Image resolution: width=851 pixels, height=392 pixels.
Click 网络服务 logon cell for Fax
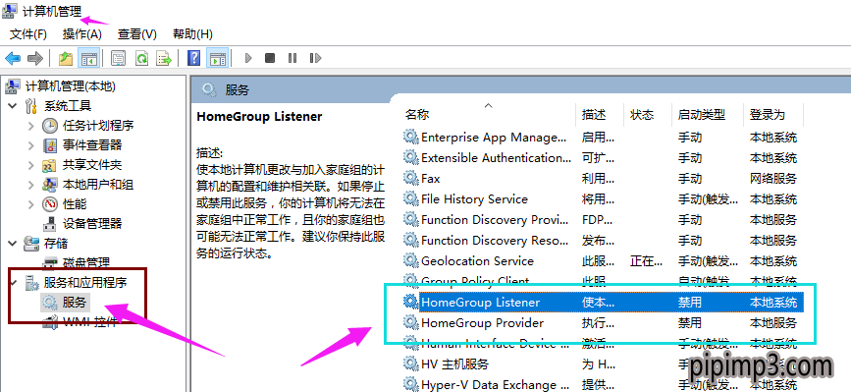(x=772, y=178)
